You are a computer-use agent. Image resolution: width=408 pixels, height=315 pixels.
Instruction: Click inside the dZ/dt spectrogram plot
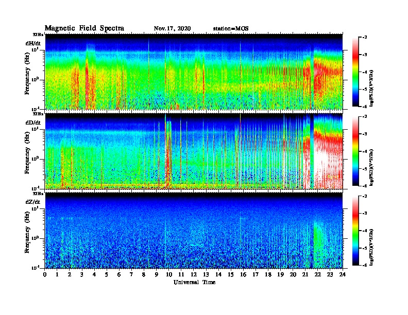tap(194, 231)
